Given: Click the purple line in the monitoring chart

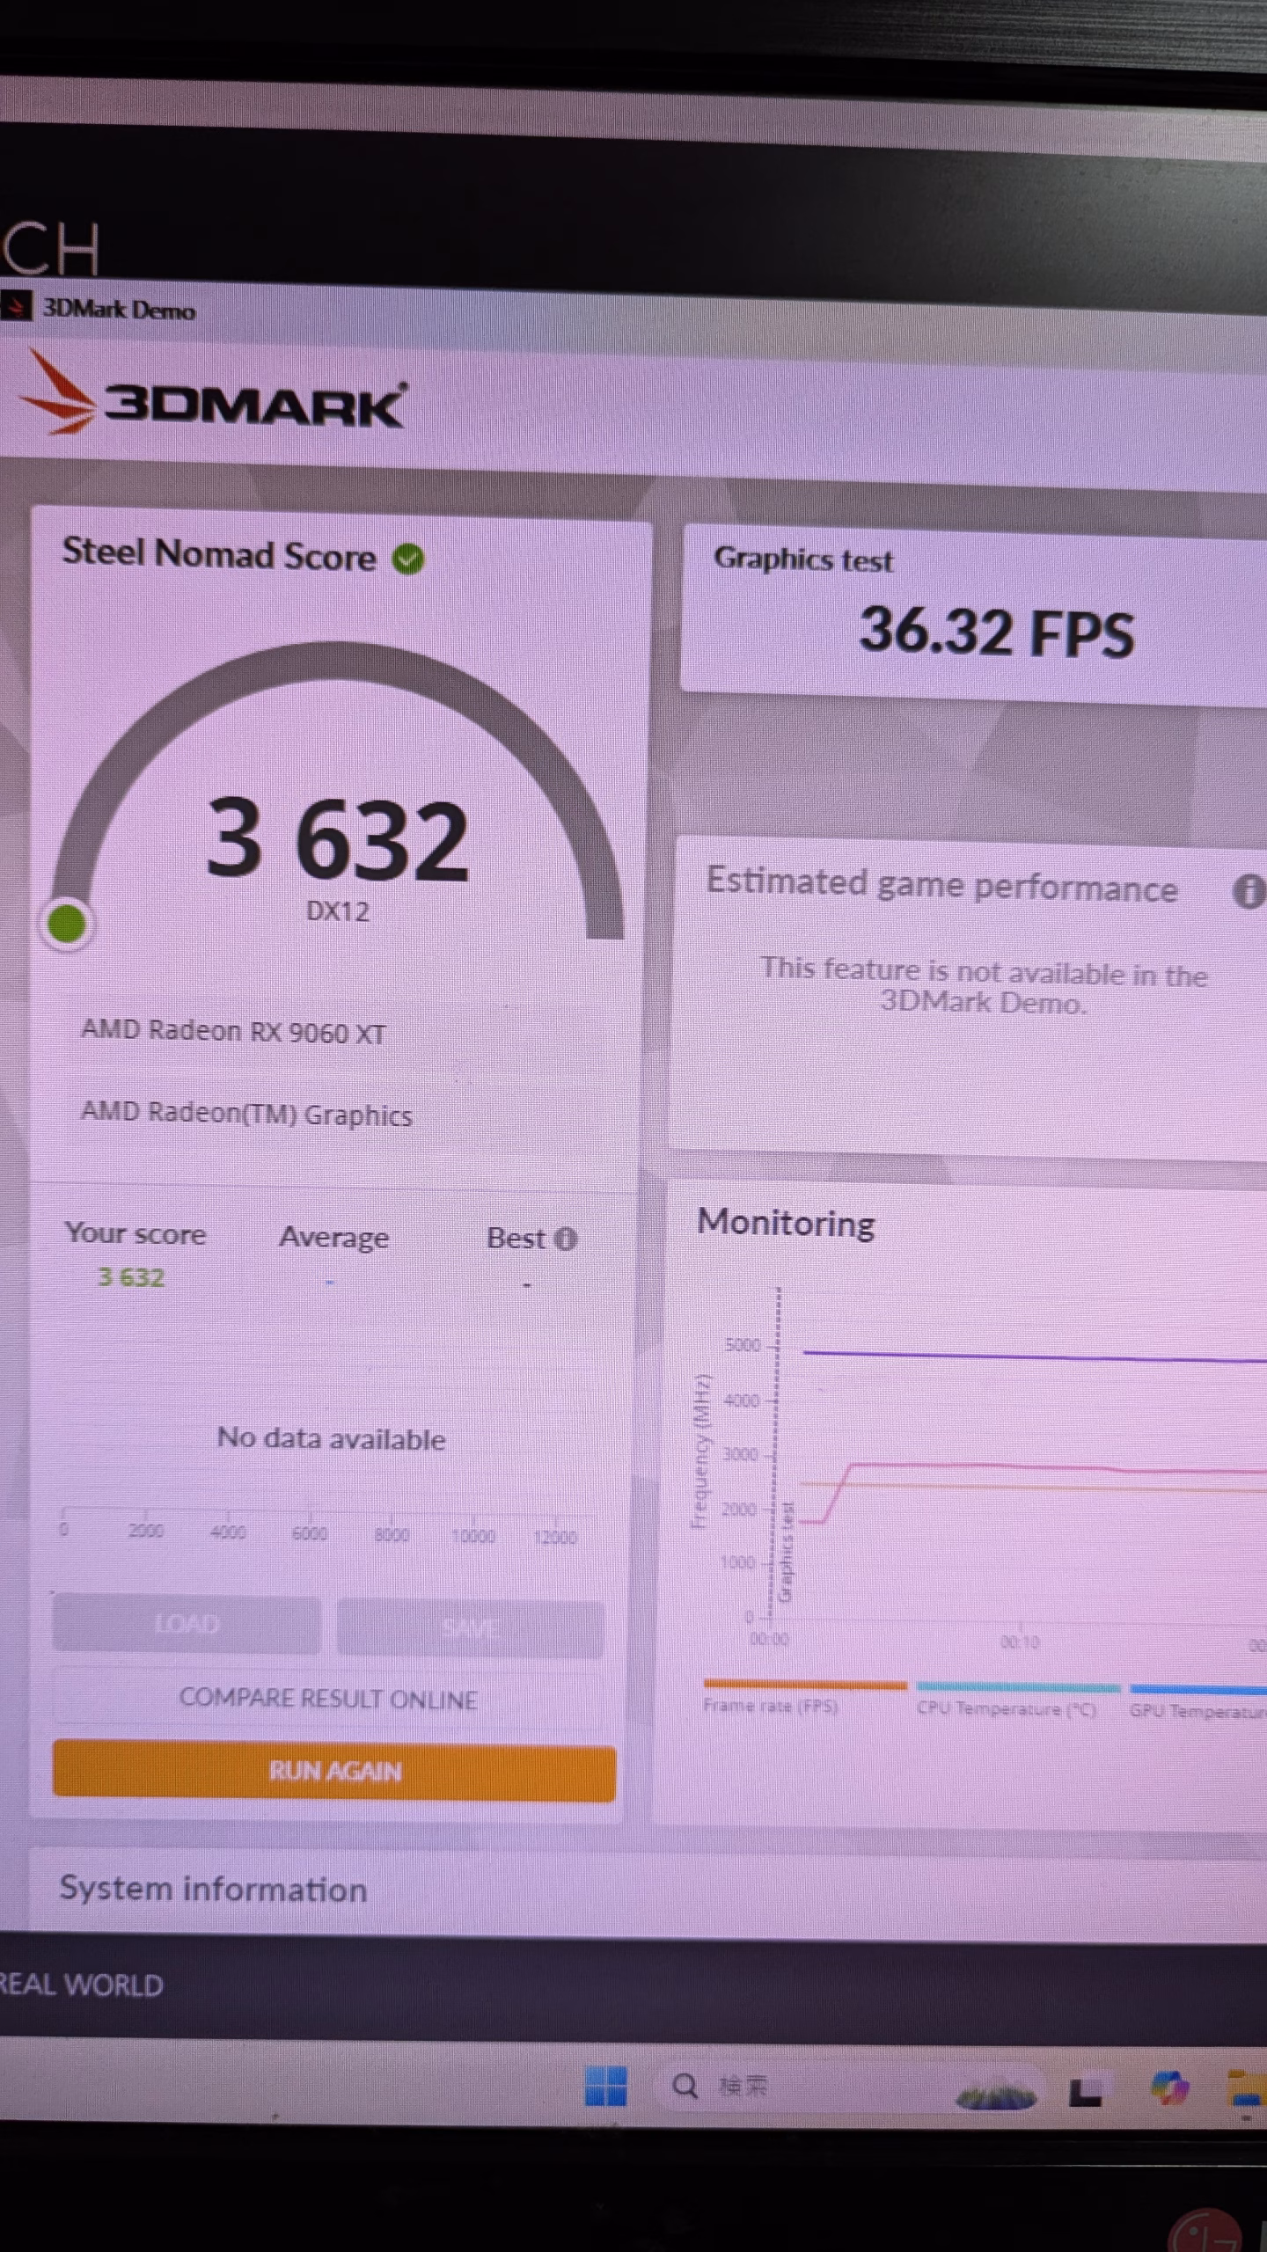Looking at the screenshot, I should pyautogui.click(x=1034, y=1356).
